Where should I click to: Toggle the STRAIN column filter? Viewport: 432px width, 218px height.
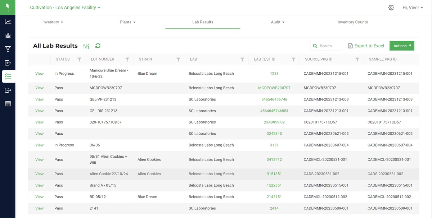coord(179,59)
